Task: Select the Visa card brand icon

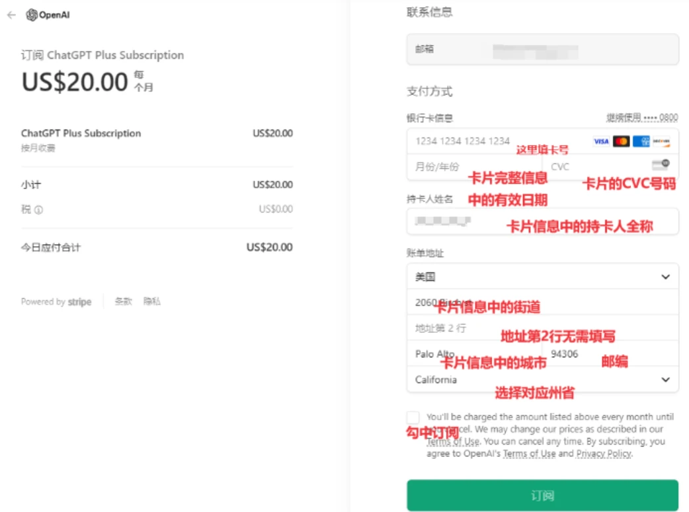Action: point(602,141)
